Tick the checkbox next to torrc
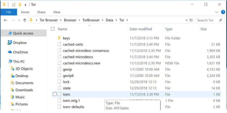The width and height of the screenshot is (227, 113). tap(55, 94)
